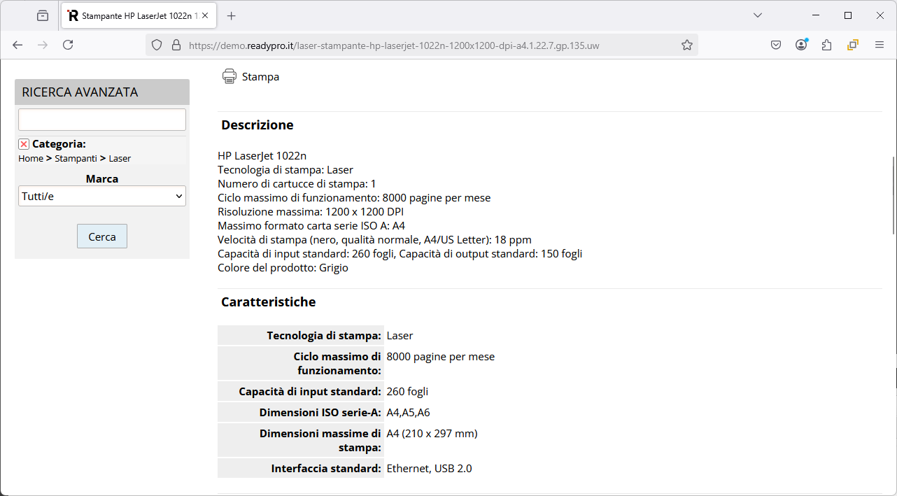Screen dimensions: 897x496
Task: Go back with browser back arrow
Action: pos(17,45)
